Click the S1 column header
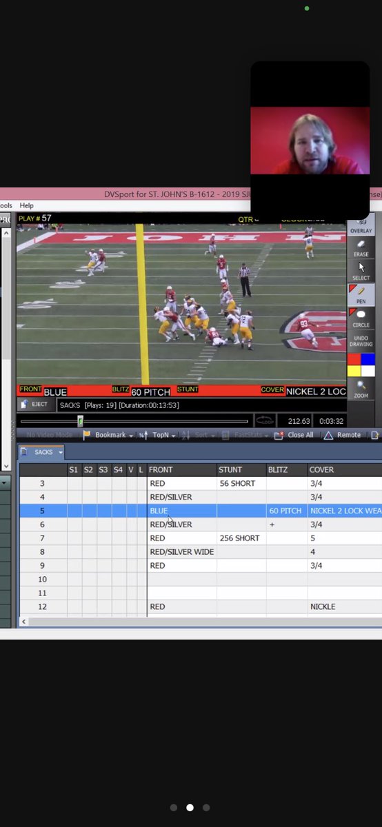 pos(73,469)
